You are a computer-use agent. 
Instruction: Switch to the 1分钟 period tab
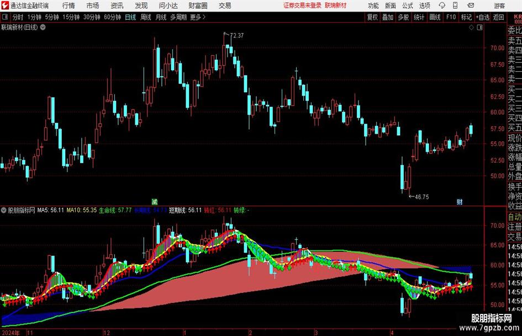pos(34,17)
